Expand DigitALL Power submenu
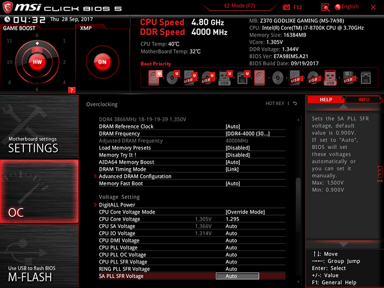 click(x=117, y=205)
